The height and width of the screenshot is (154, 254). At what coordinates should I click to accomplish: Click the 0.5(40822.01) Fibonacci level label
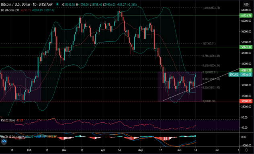click(x=210, y=72)
